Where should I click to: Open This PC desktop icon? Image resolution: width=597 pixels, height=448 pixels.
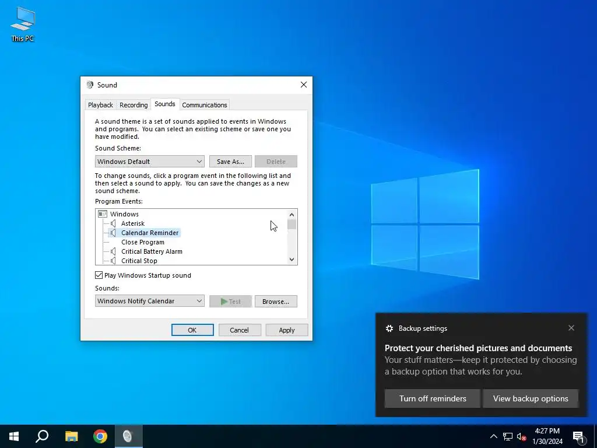coord(23,24)
